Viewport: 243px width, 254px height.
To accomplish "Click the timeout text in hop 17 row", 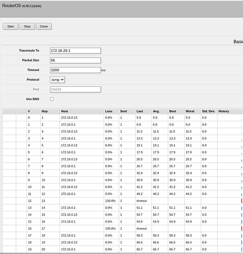I will 141,229.
